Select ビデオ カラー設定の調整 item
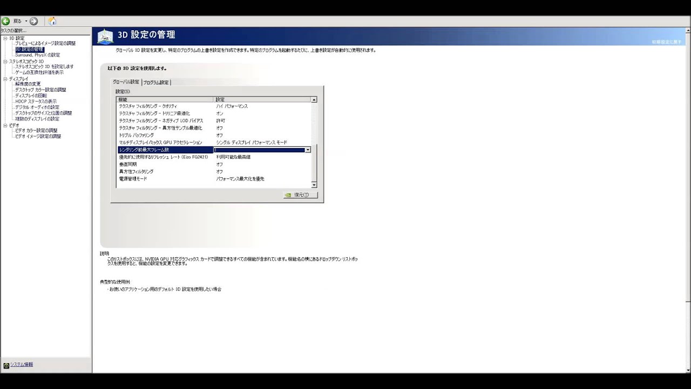The width and height of the screenshot is (691, 389). [36, 130]
